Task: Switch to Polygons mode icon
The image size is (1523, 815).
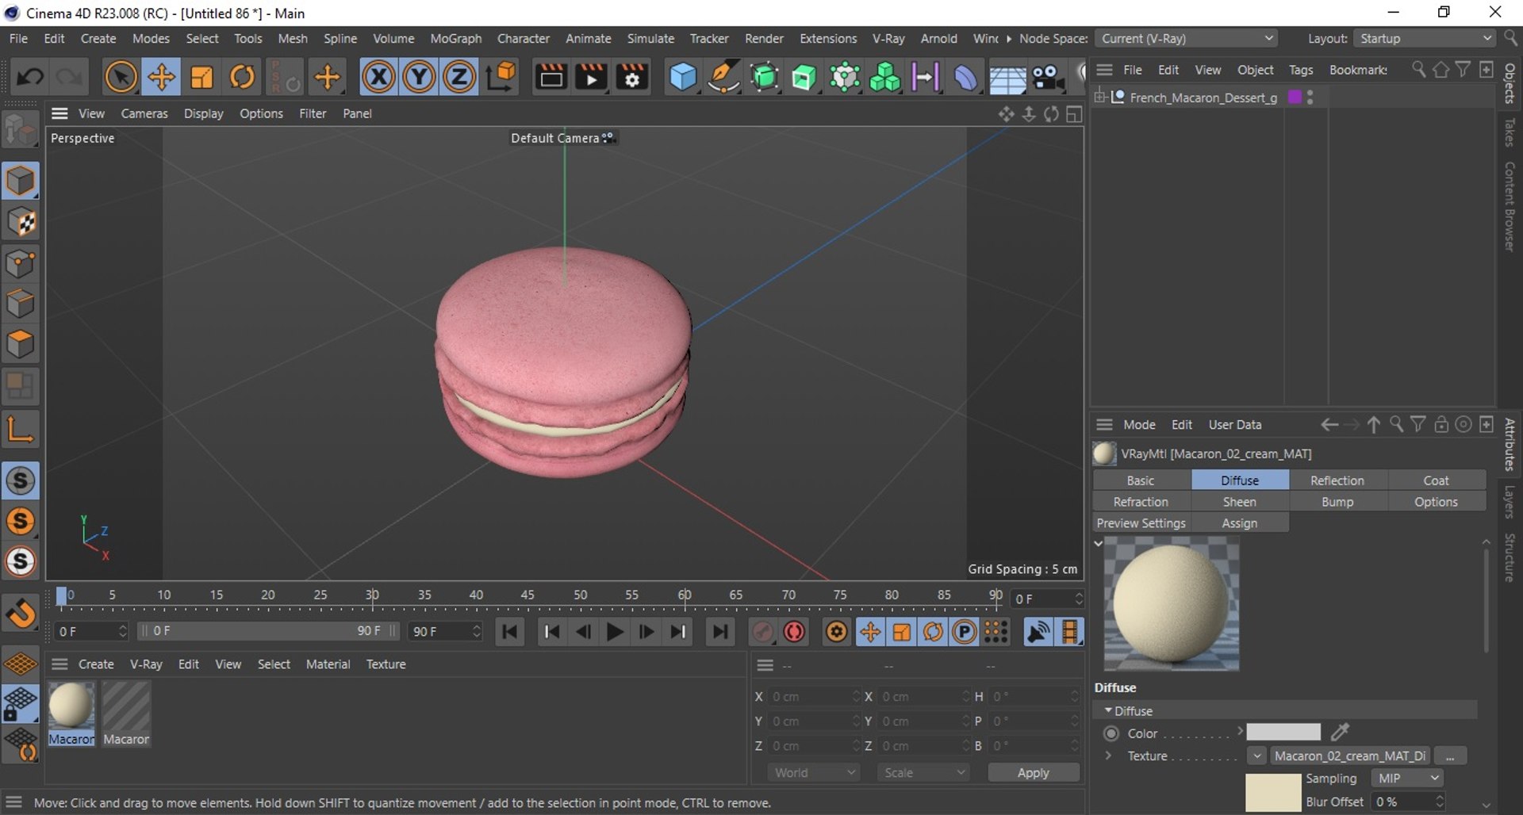Action: [21, 345]
